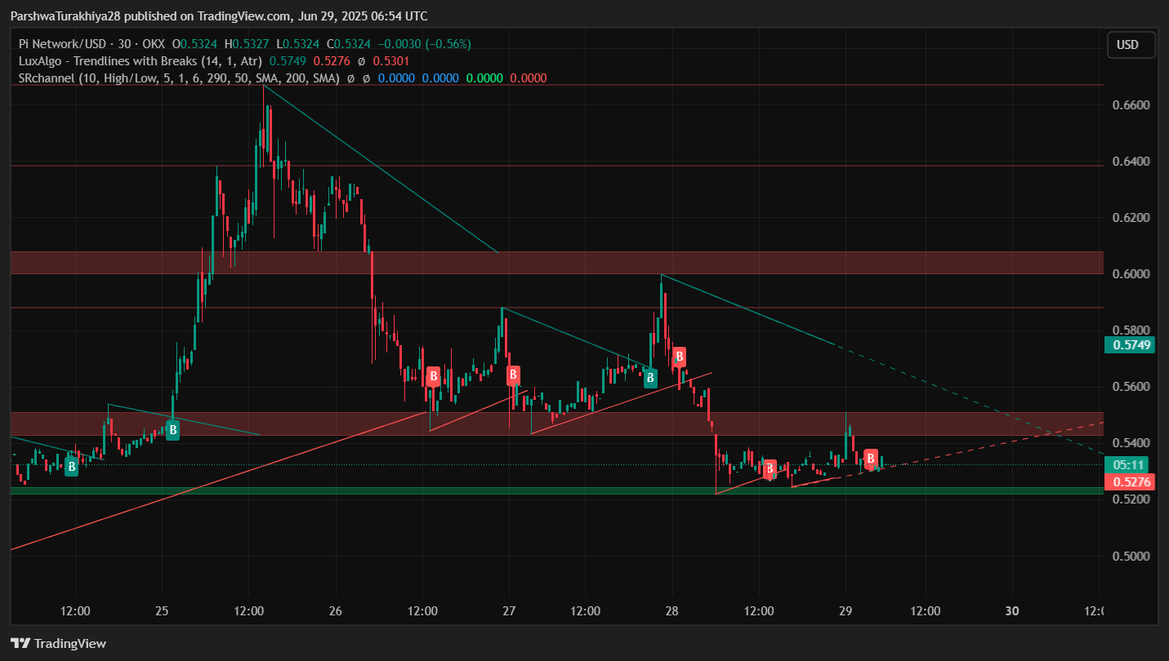Screen dimensions: 1169x661
Task: Click the 0.5000 price scale label
Action: (1131, 556)
